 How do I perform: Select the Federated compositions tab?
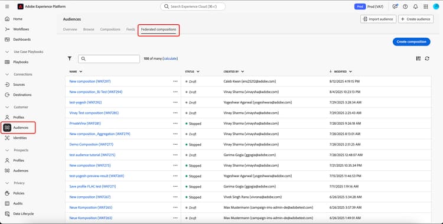tap(158, 30)
